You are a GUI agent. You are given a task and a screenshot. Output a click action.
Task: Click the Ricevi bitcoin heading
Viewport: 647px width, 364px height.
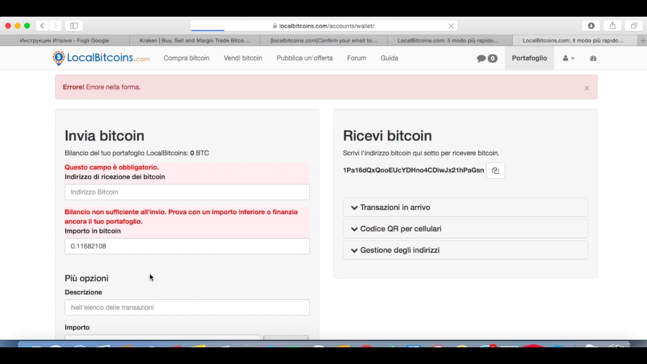point(387,135)
